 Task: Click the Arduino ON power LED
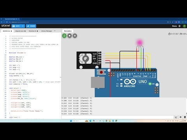[150, 84]
